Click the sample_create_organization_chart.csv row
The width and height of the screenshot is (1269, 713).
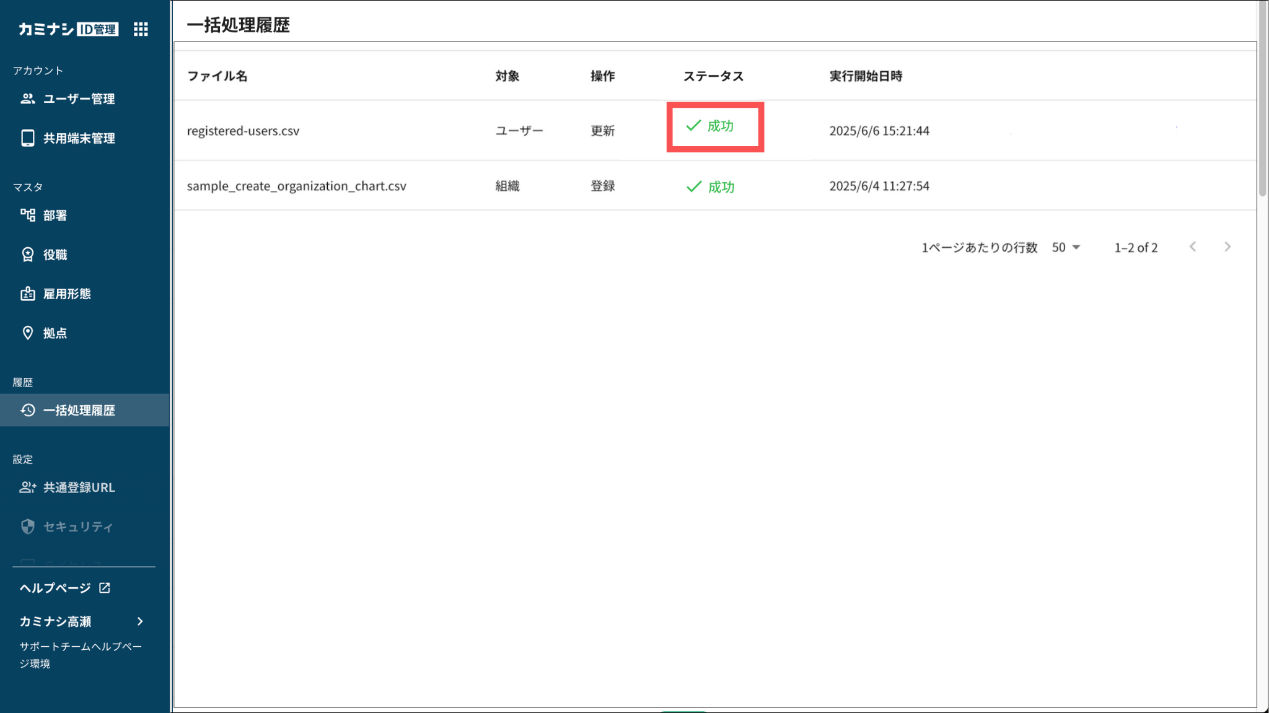(x=296, y=186)
